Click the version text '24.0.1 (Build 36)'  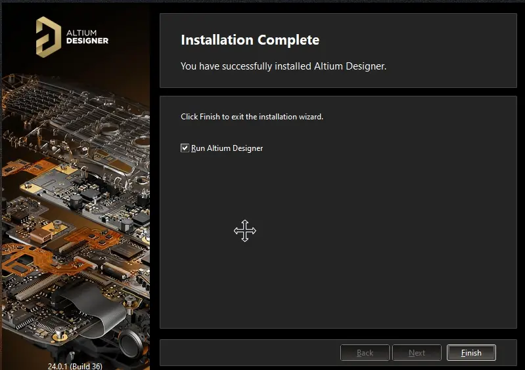coord(75,366)
